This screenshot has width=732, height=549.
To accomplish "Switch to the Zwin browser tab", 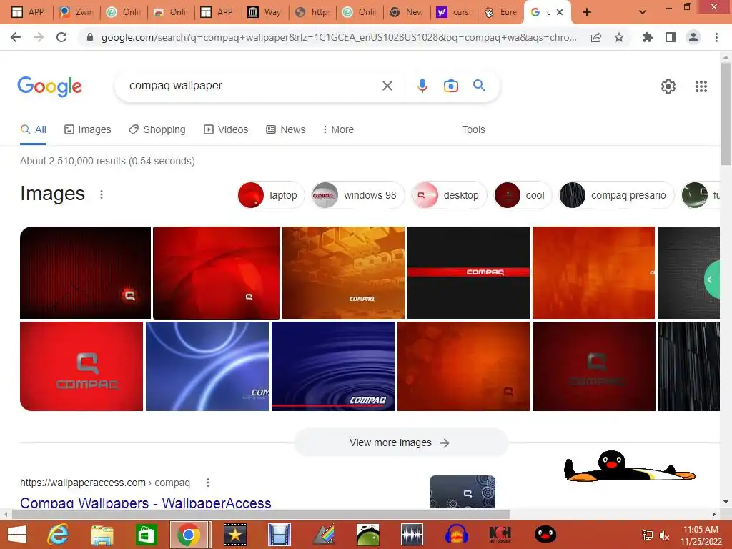I will [76, 12].
